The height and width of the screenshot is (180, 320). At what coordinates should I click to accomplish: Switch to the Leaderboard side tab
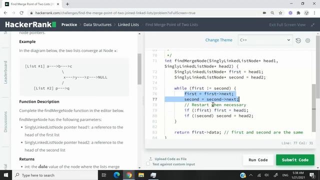[5, 72]
